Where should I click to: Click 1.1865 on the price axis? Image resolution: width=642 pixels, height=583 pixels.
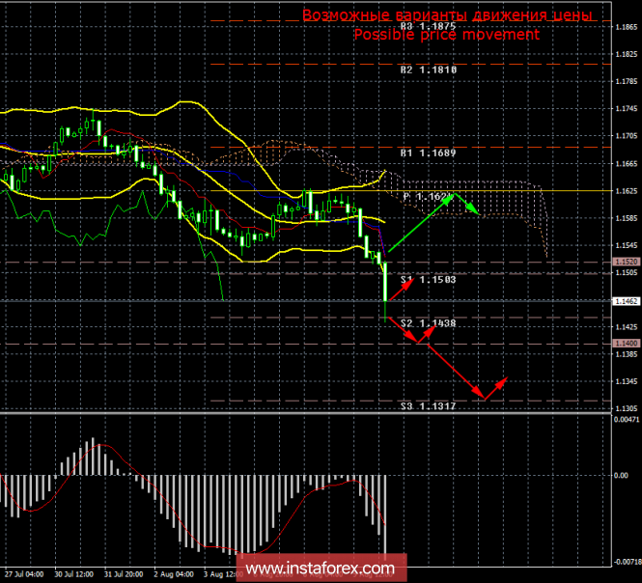(627, 27)
